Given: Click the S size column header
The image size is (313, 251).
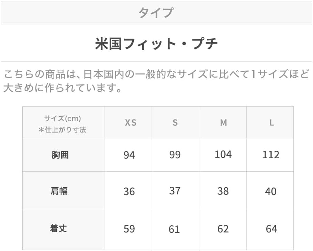Looking at the screenshot, I should click(x=175, y=123).
